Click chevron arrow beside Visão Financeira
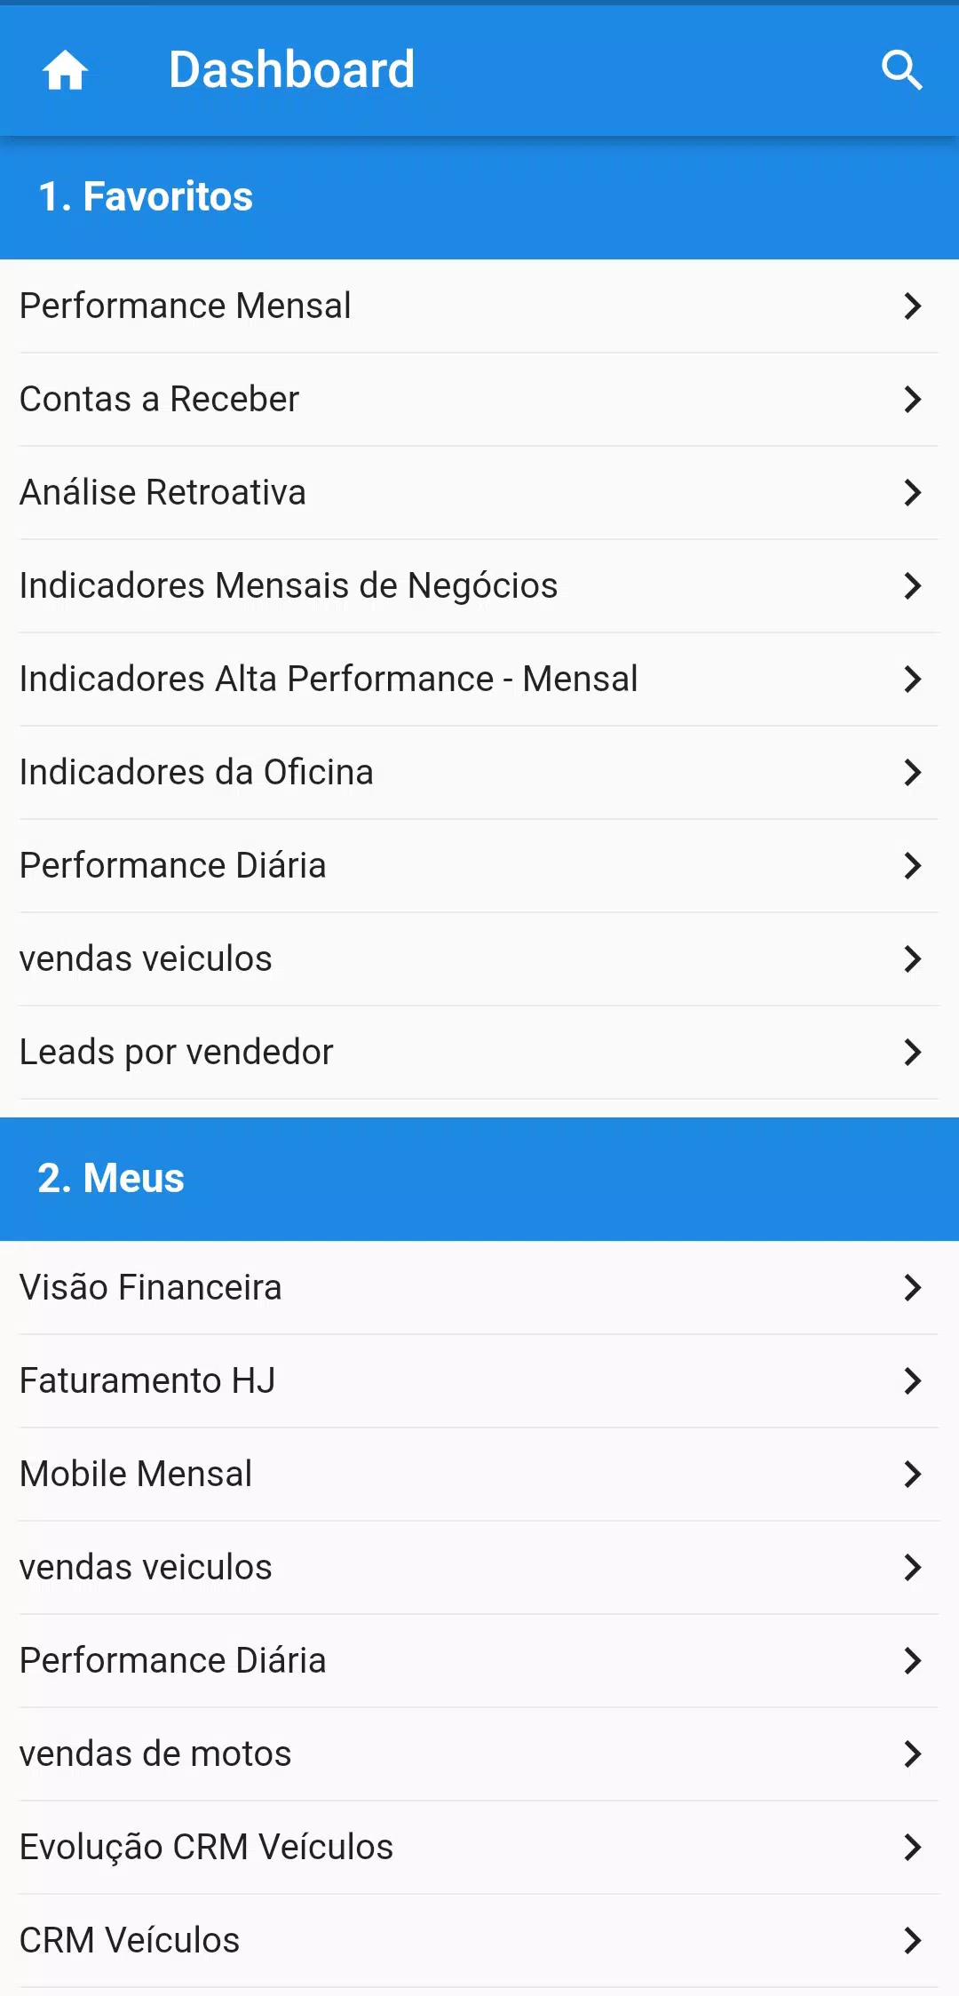959x1996 pixels. pyautogui.click(x=913, y=1287)
